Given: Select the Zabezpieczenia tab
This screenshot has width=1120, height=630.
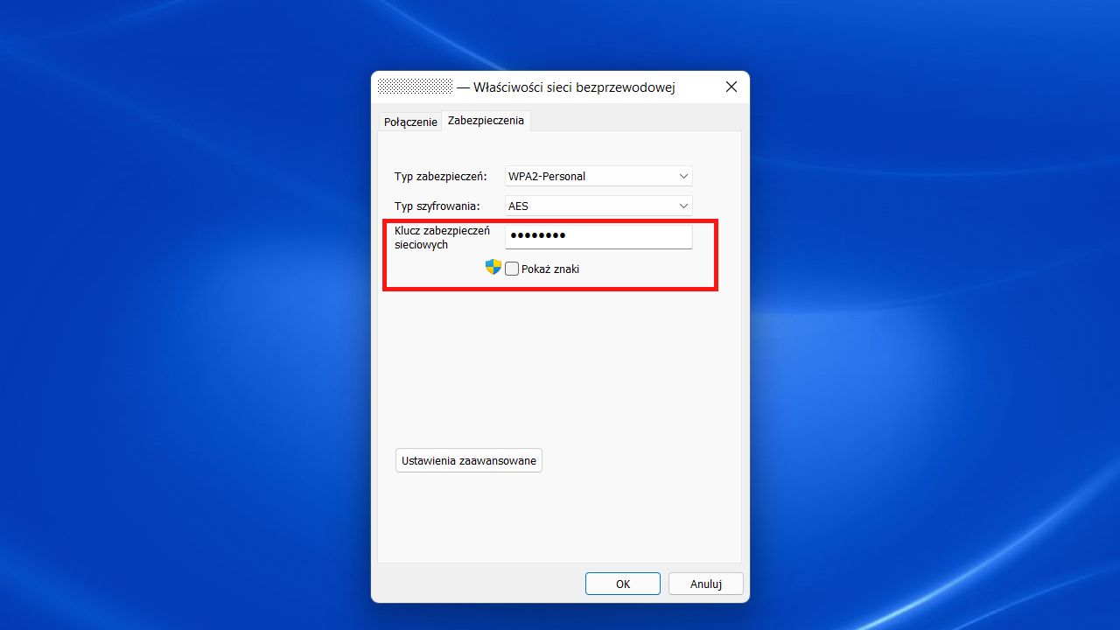Looking at the screenshot, I should [x=486, y=122].
